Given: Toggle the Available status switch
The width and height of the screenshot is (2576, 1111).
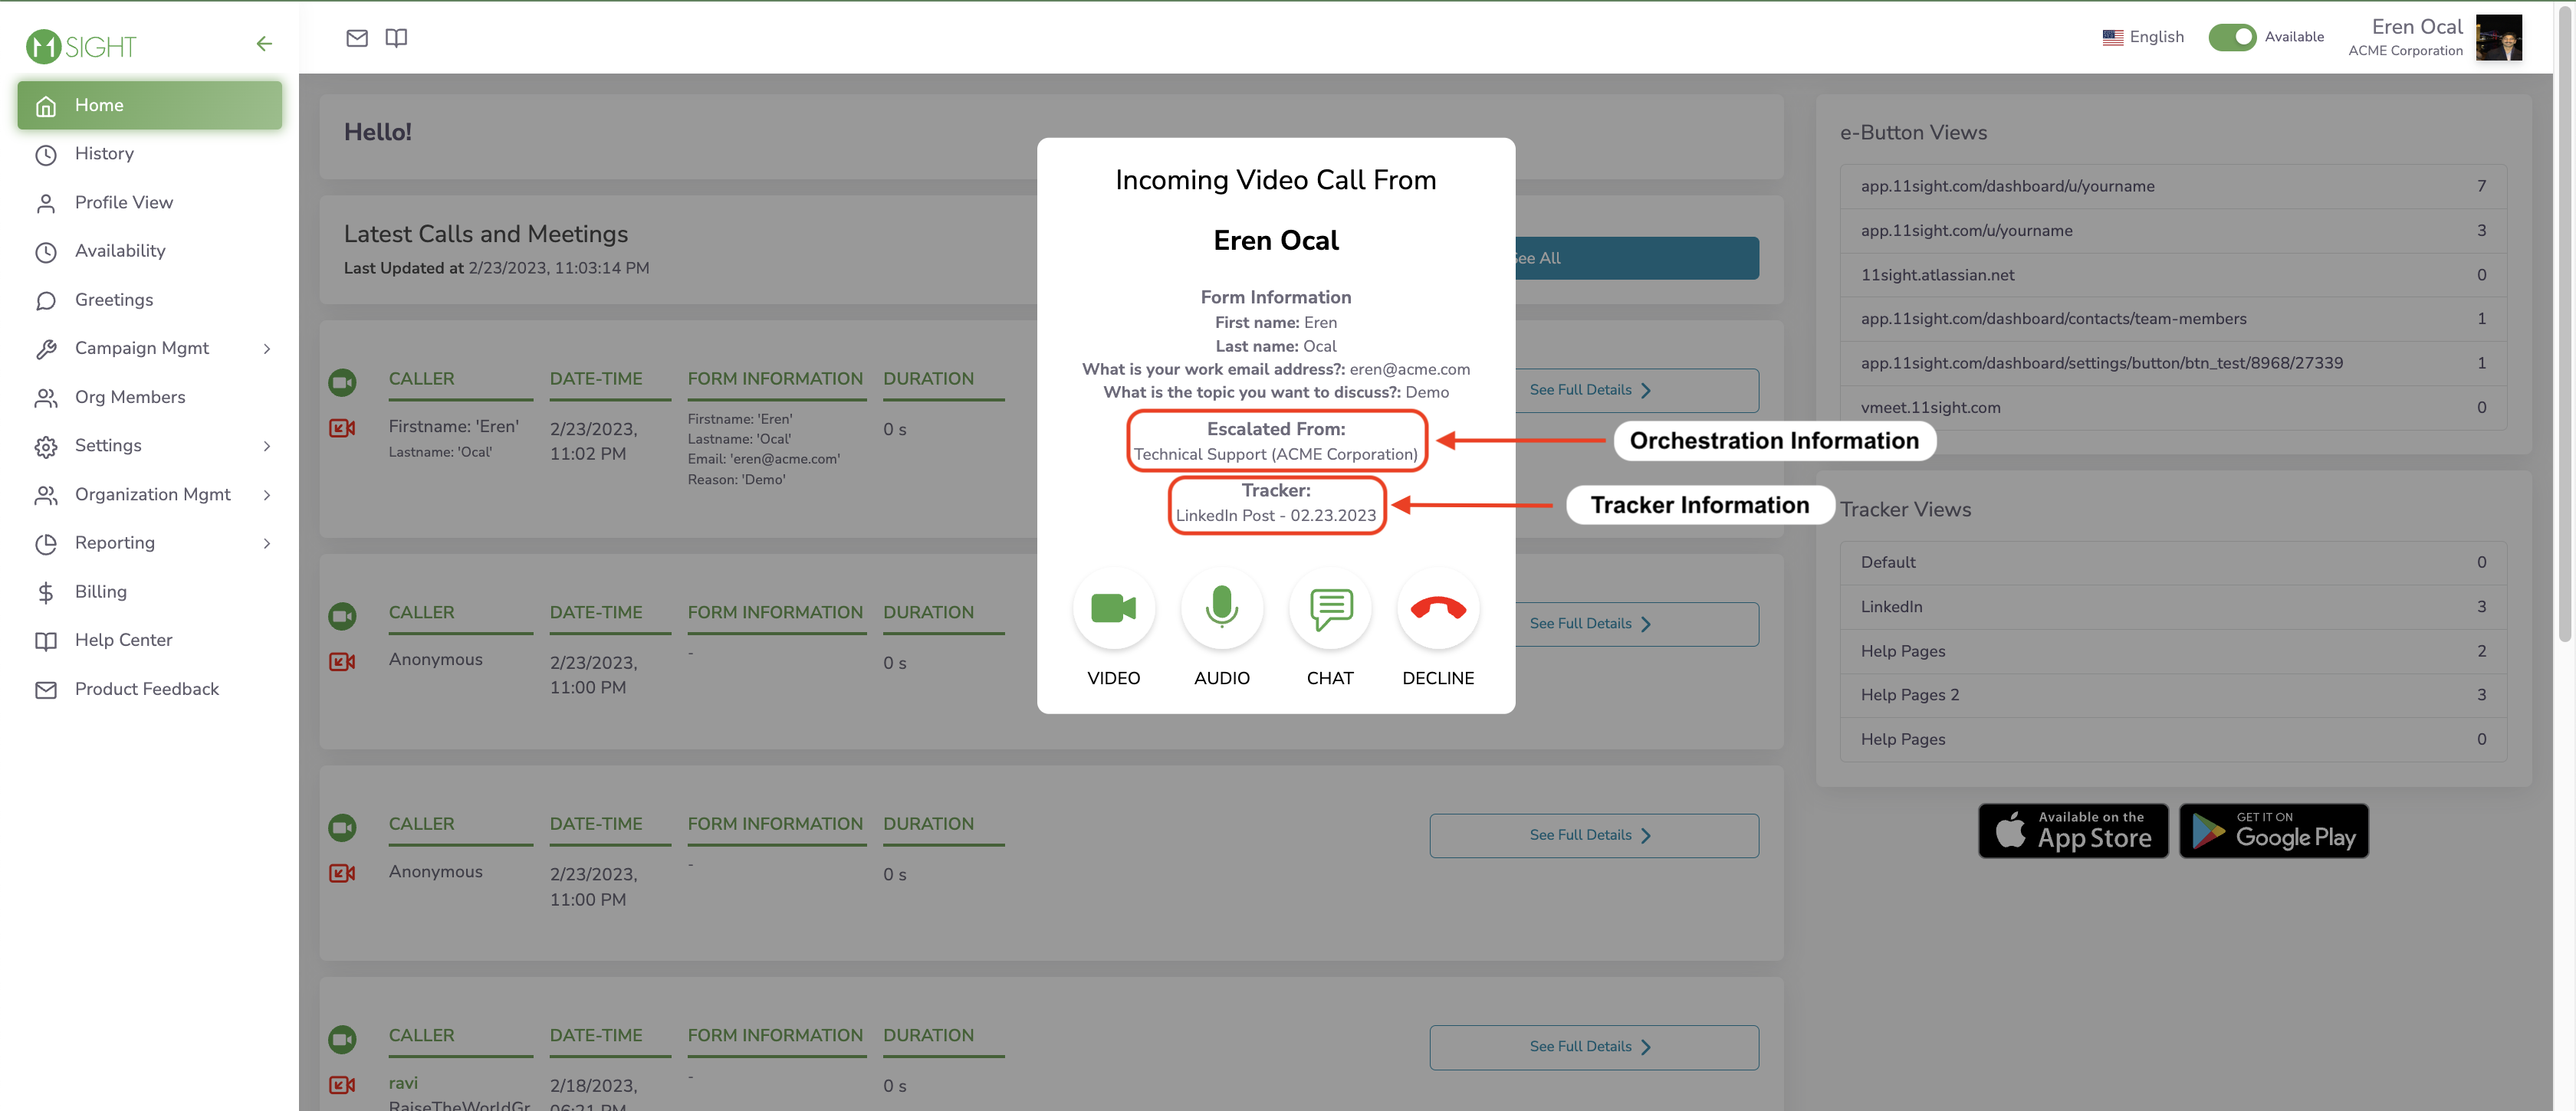Looking at the screenshot, I should pos(2232,37).
